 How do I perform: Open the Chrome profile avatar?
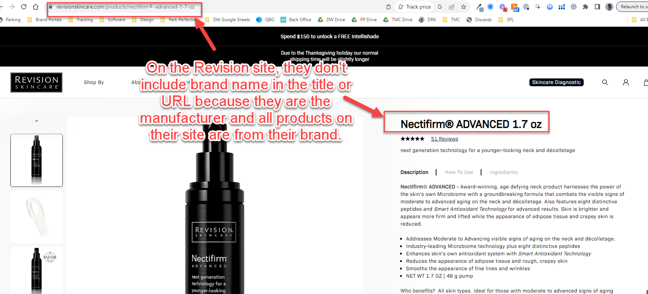click(609, 7)
